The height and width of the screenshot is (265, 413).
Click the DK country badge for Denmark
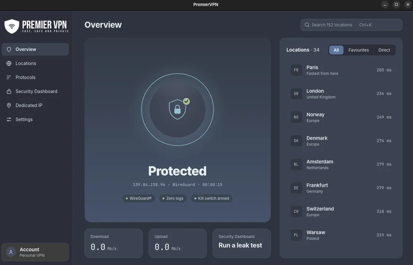[296, 141]
